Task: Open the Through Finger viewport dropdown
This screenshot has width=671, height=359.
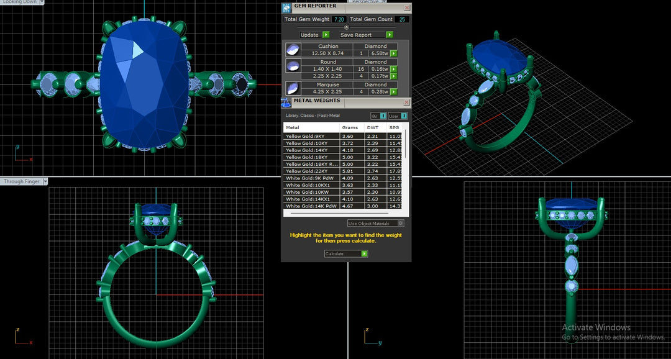Action: click(45, 181)
